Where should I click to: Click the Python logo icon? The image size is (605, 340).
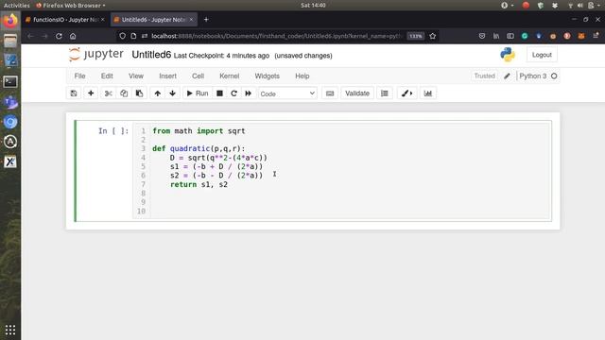[508, 55]
